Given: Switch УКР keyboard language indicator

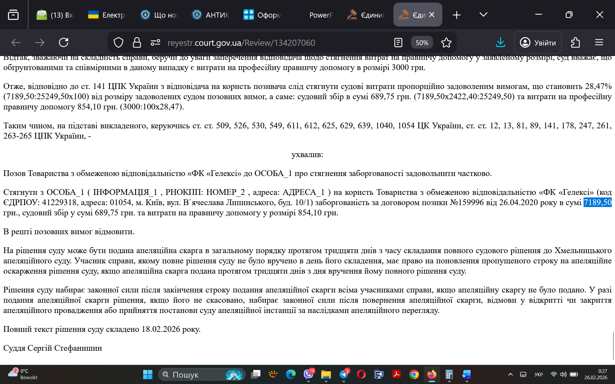Looking at the screenshot, I should tap(538, 374).
